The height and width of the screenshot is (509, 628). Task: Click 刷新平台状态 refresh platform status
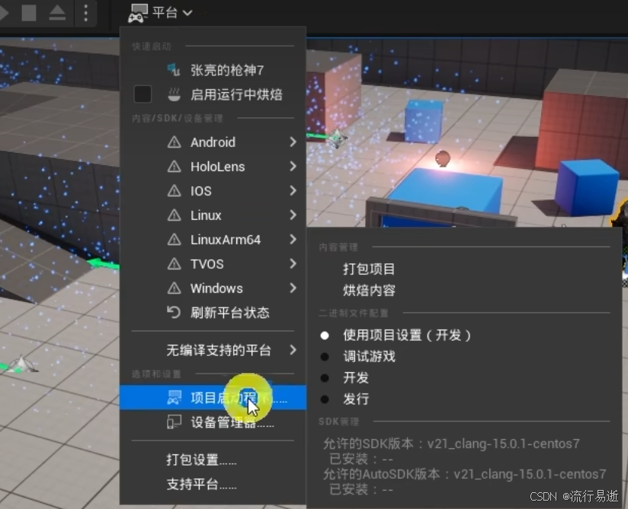tap(213, 313)
